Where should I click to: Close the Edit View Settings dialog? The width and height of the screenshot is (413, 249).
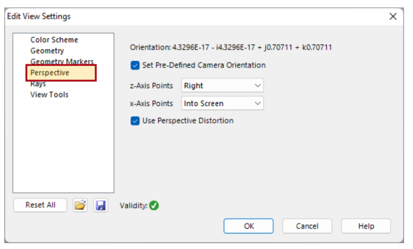click(393, 17)
